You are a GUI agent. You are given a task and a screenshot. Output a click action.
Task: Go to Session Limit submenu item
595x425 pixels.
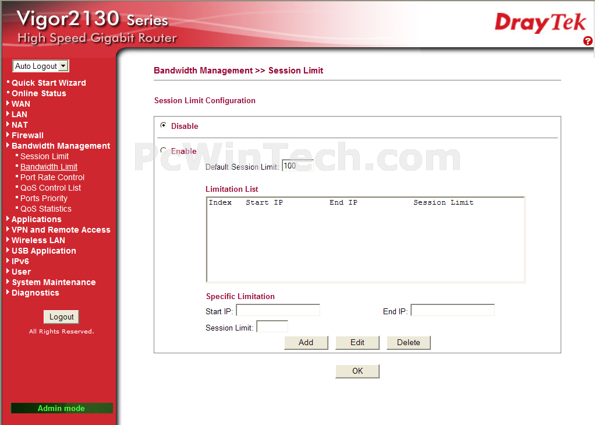click(x=44, y=156)
